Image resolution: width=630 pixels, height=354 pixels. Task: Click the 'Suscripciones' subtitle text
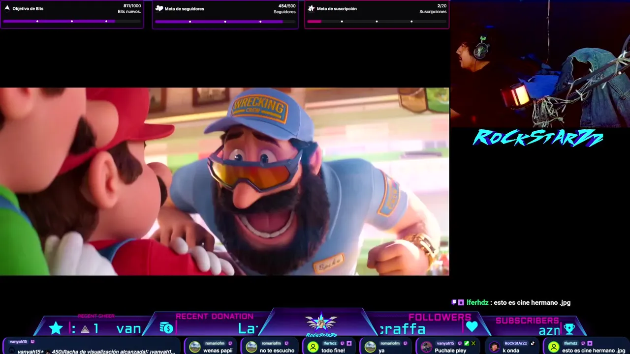(x=433, y=12)
